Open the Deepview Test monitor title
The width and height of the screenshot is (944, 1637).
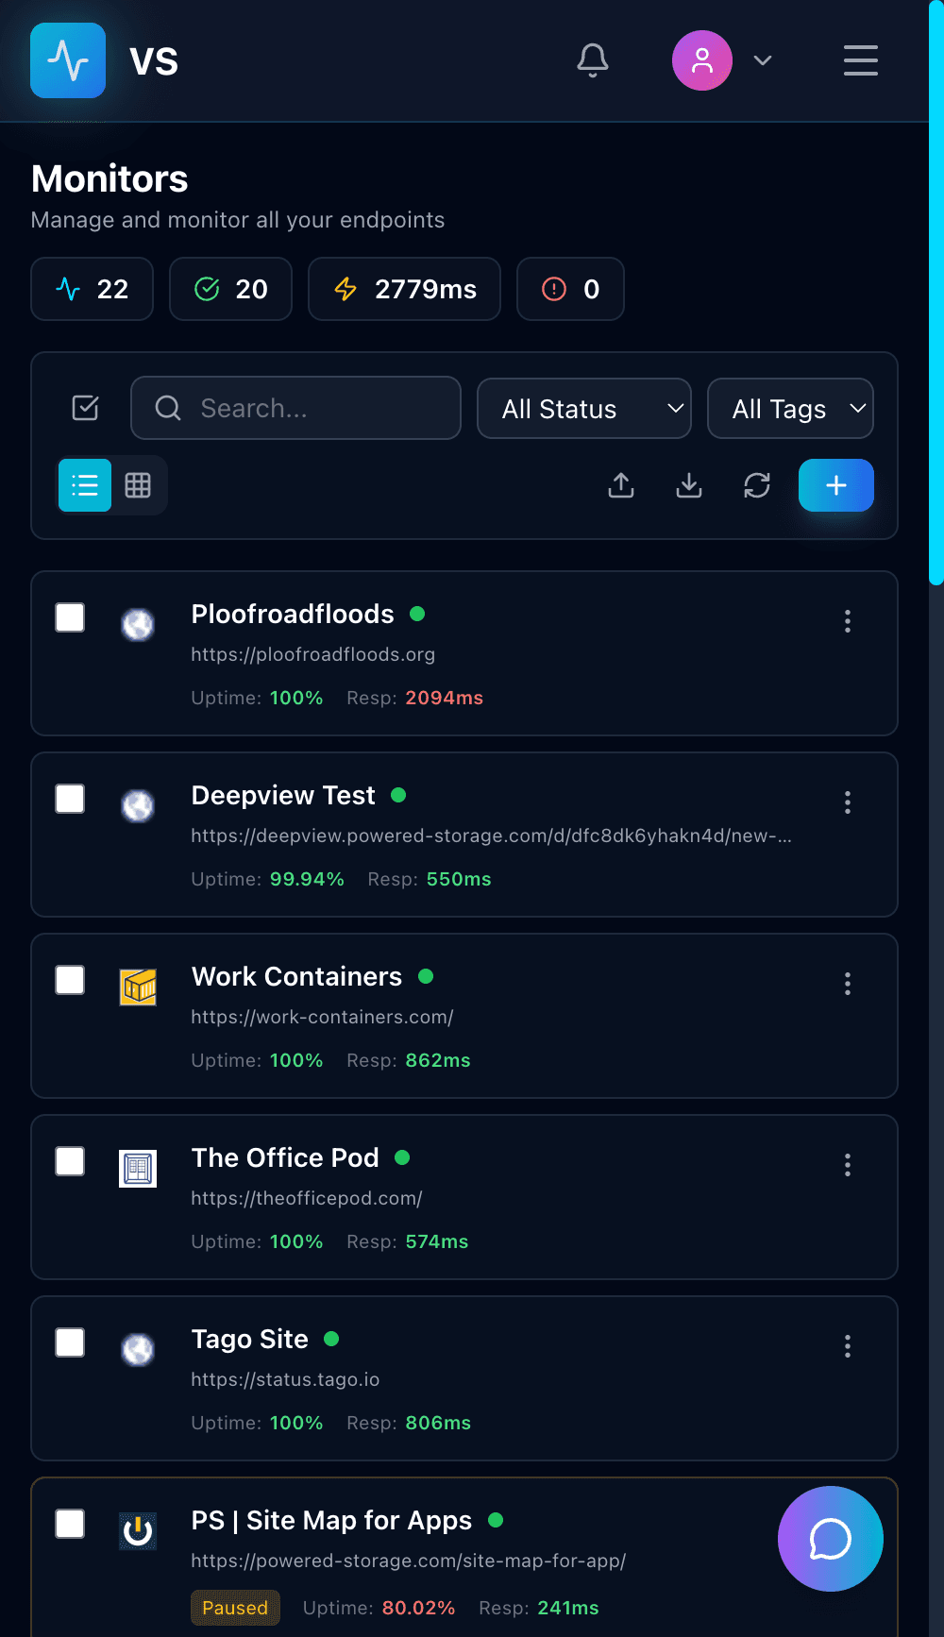click(283, 796)
